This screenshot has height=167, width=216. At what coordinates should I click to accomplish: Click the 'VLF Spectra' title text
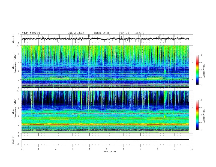(31, 33)
